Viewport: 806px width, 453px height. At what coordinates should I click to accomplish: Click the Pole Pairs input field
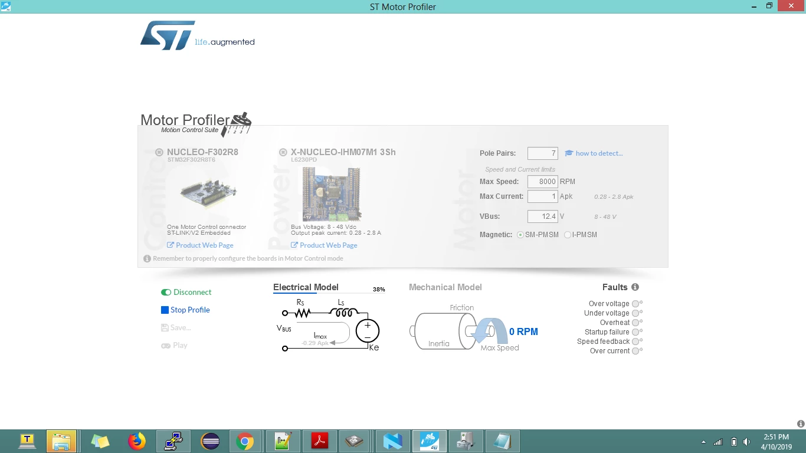point(542,153)
